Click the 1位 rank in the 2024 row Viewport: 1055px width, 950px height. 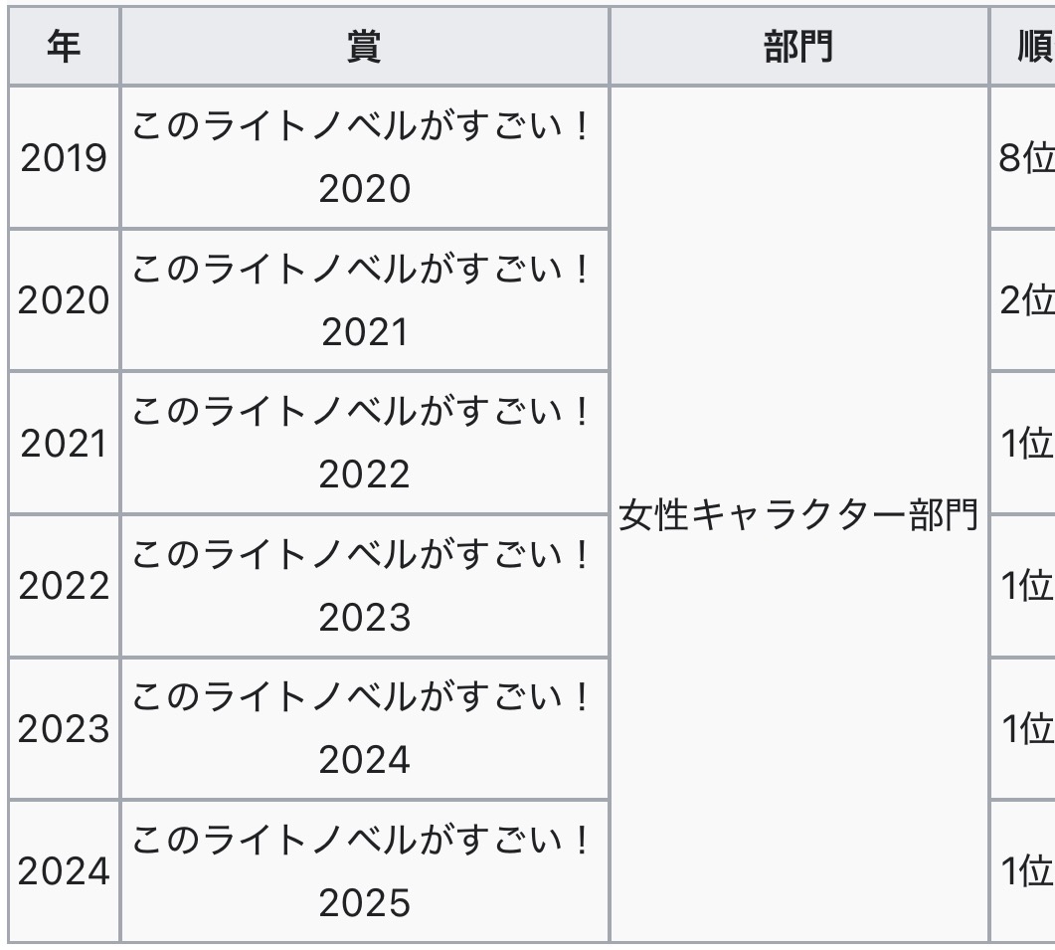point(1025,871)
